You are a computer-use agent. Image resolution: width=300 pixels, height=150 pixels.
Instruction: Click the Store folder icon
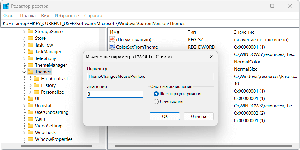pyautogui.click(x=30, y=38)
